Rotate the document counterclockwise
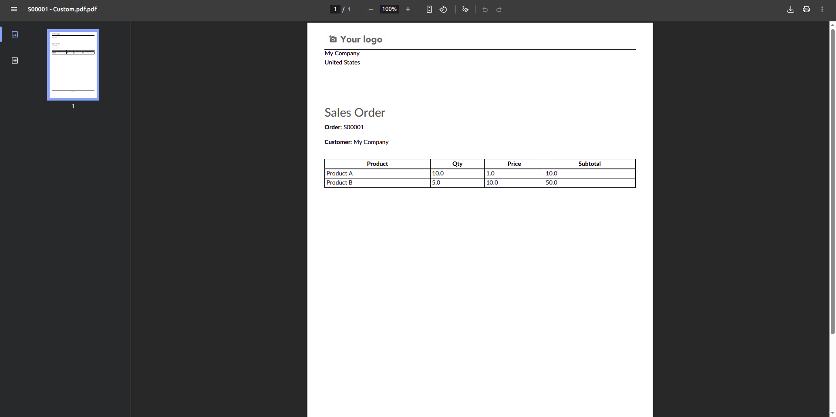 (443, 9)
